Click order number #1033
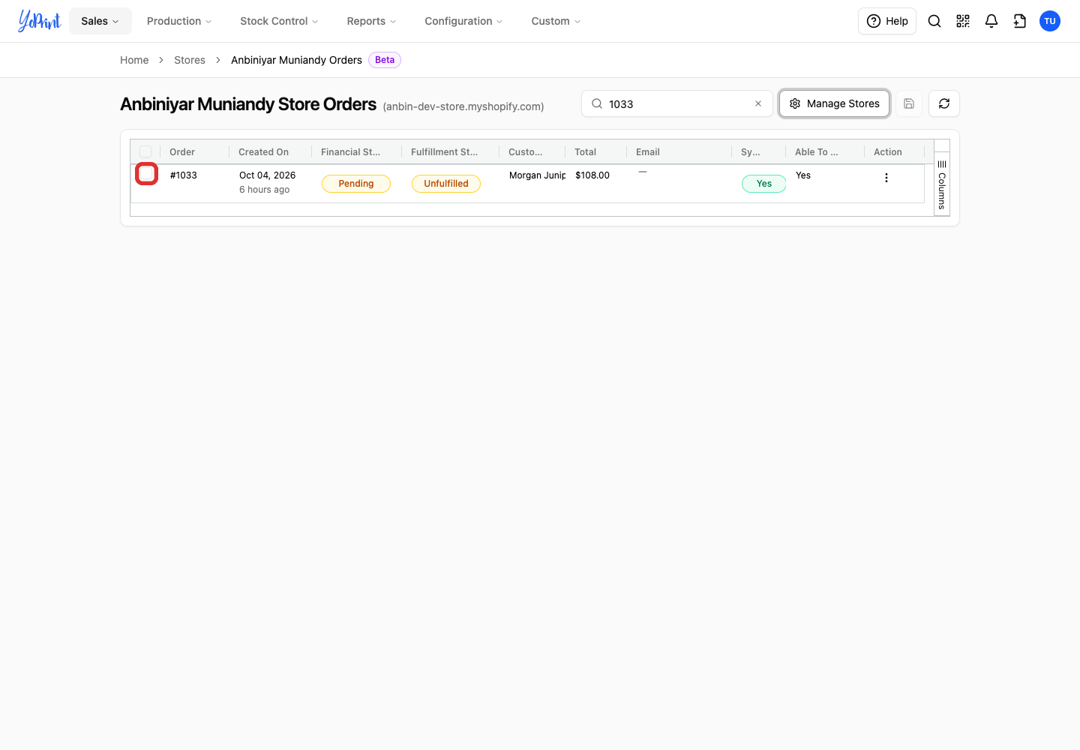The width and height of the screenshot is (1080, 750). 184,175
